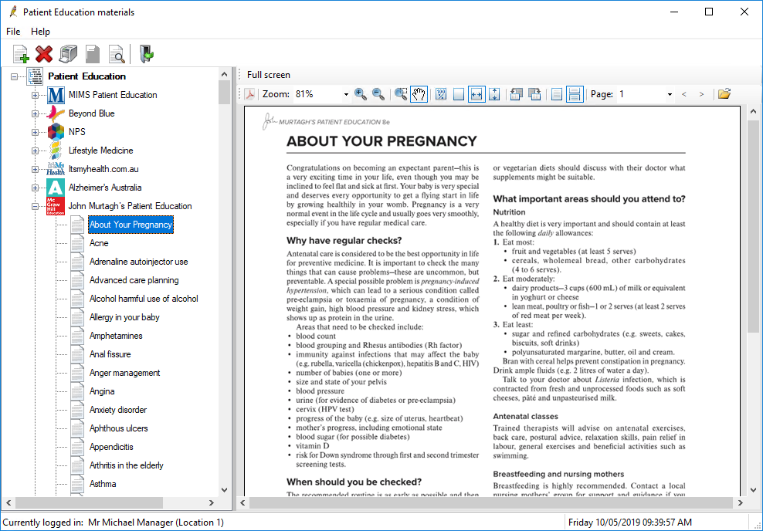Screen dimensions: 763x531
Task: Click tree panel horizontal scrollbar thumb
Action: point(89,502)
